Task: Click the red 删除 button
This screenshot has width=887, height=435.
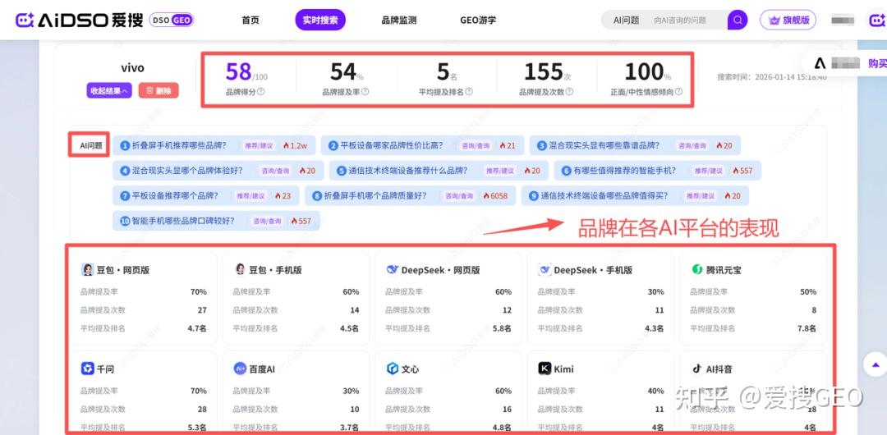Action: point(159,90)
